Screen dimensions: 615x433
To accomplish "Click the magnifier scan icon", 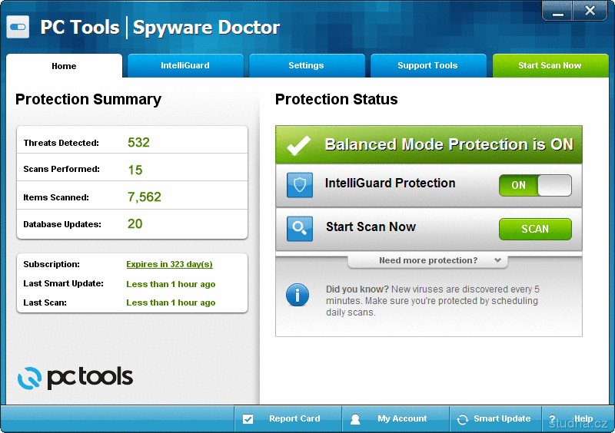I will 300,229.
